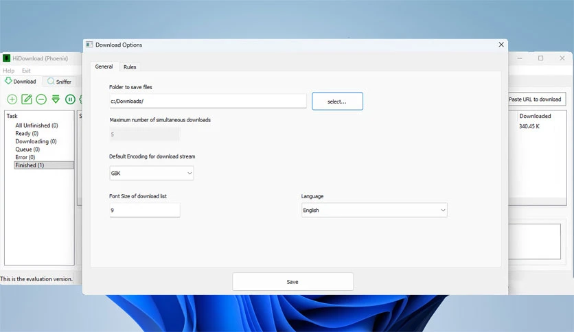
Task: Switch to the Download tab in HiDownload
Action: (x=21, y=81)
